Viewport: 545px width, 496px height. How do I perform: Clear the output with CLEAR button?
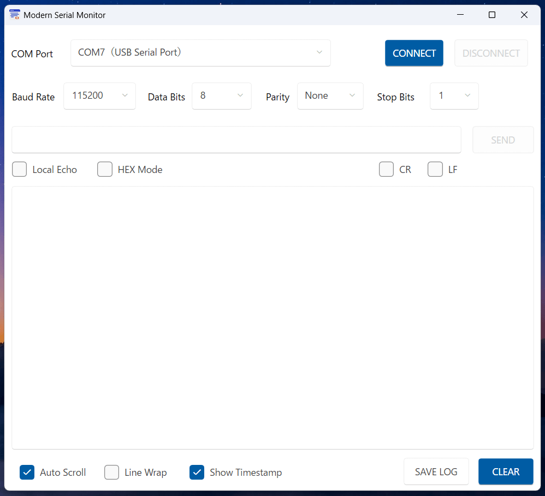506,471
